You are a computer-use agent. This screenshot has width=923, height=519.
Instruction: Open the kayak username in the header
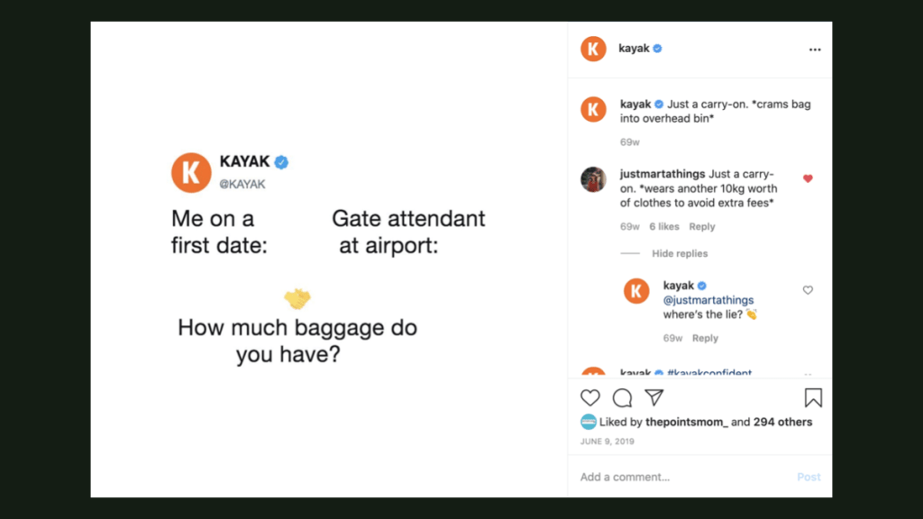click(635, 49)
